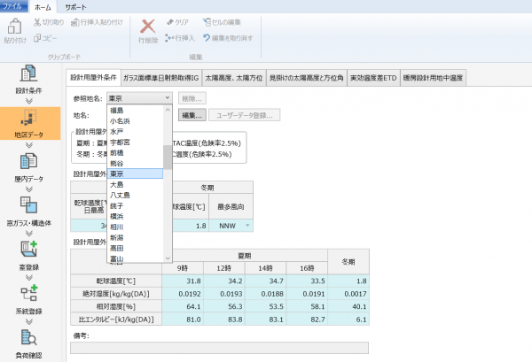
Task: Click the コピー copy icon
Action: [37, 38]
